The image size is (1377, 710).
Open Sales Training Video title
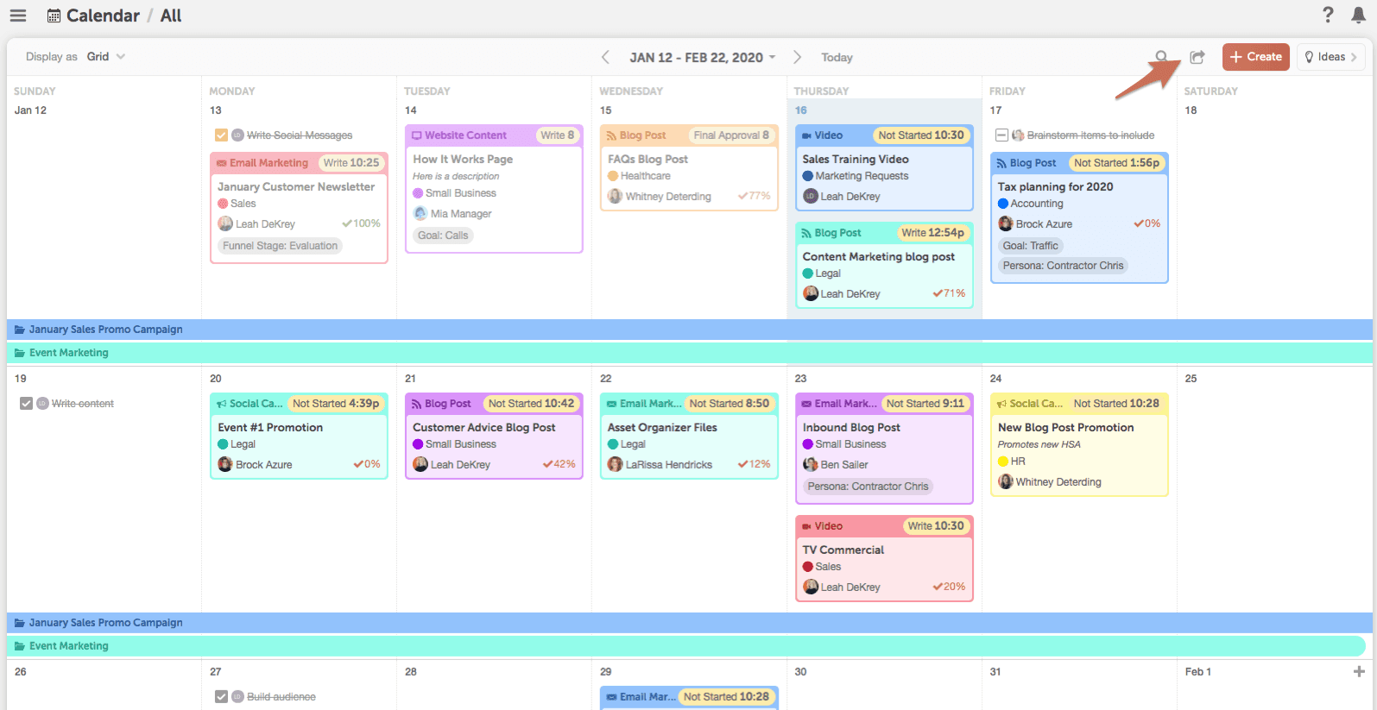click(856, 160)
